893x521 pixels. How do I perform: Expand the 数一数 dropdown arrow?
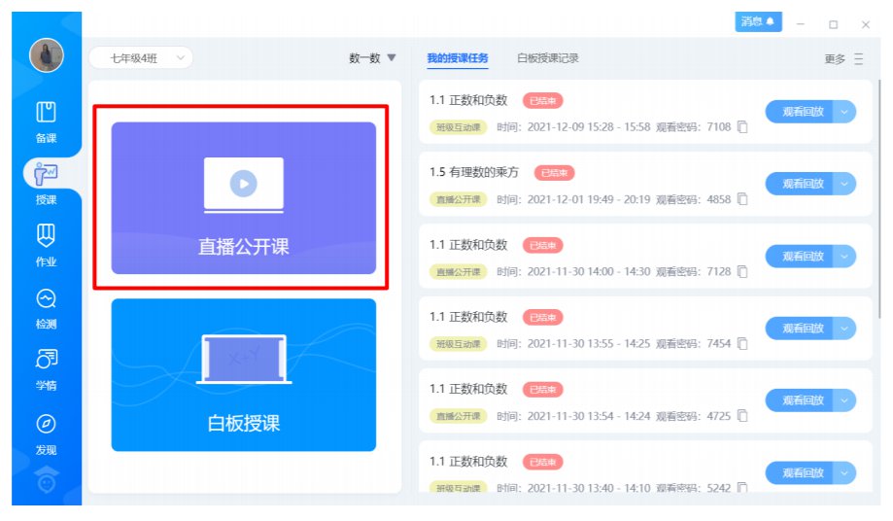click(392, 57)
